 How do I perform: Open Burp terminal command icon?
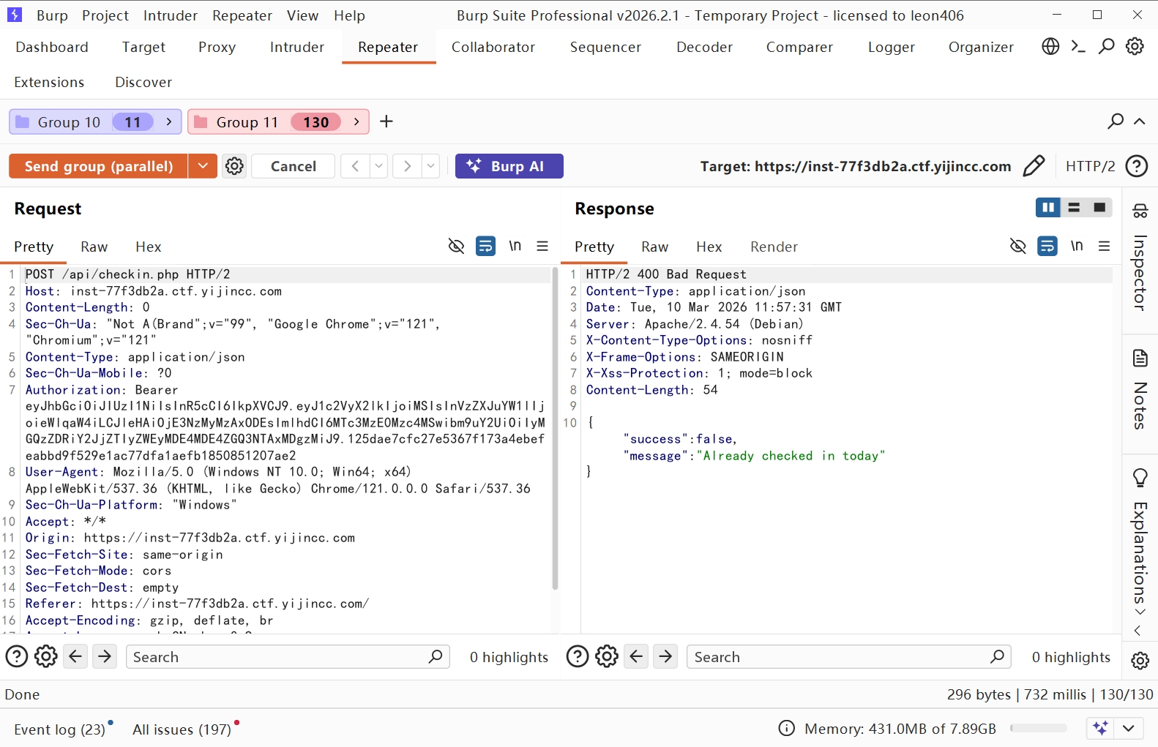(x=1078, y=47)
